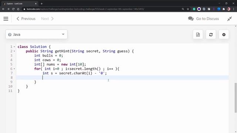
Task: Click the 'for( int i=0' loop line
Action: pyautogui.click(x=77, y=69)
